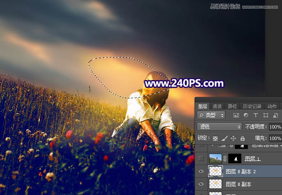Image resolution: width=282 pixels, height=195 pixels.
Task: Open the 类型 layer filter dropdown
Action: click(211, 115)
